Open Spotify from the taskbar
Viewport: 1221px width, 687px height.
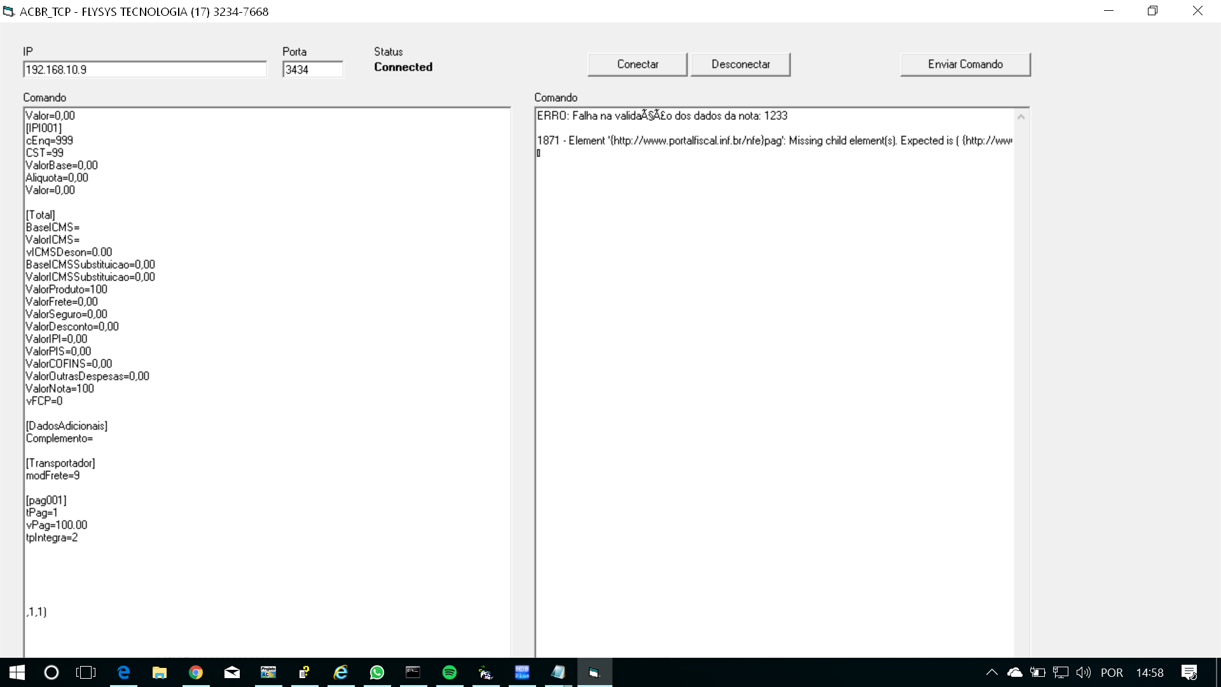[450, 672]
